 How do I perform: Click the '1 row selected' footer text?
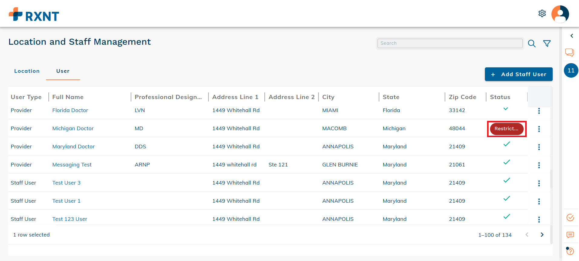tap(31, 235)
